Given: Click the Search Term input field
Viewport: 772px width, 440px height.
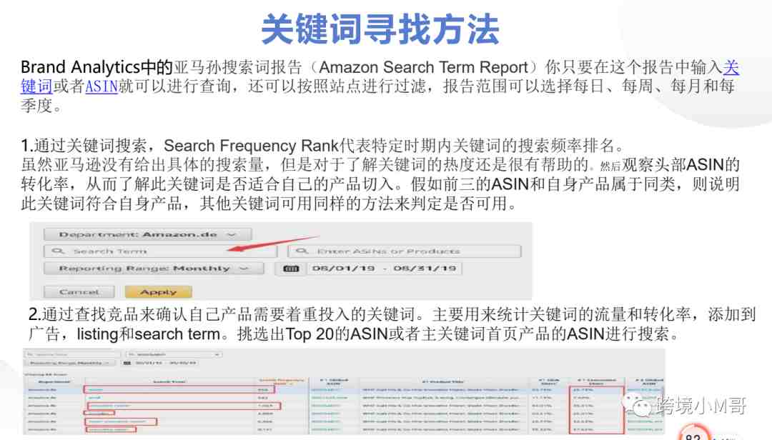Looking at the screenshot, I should (x=161, y=251).
